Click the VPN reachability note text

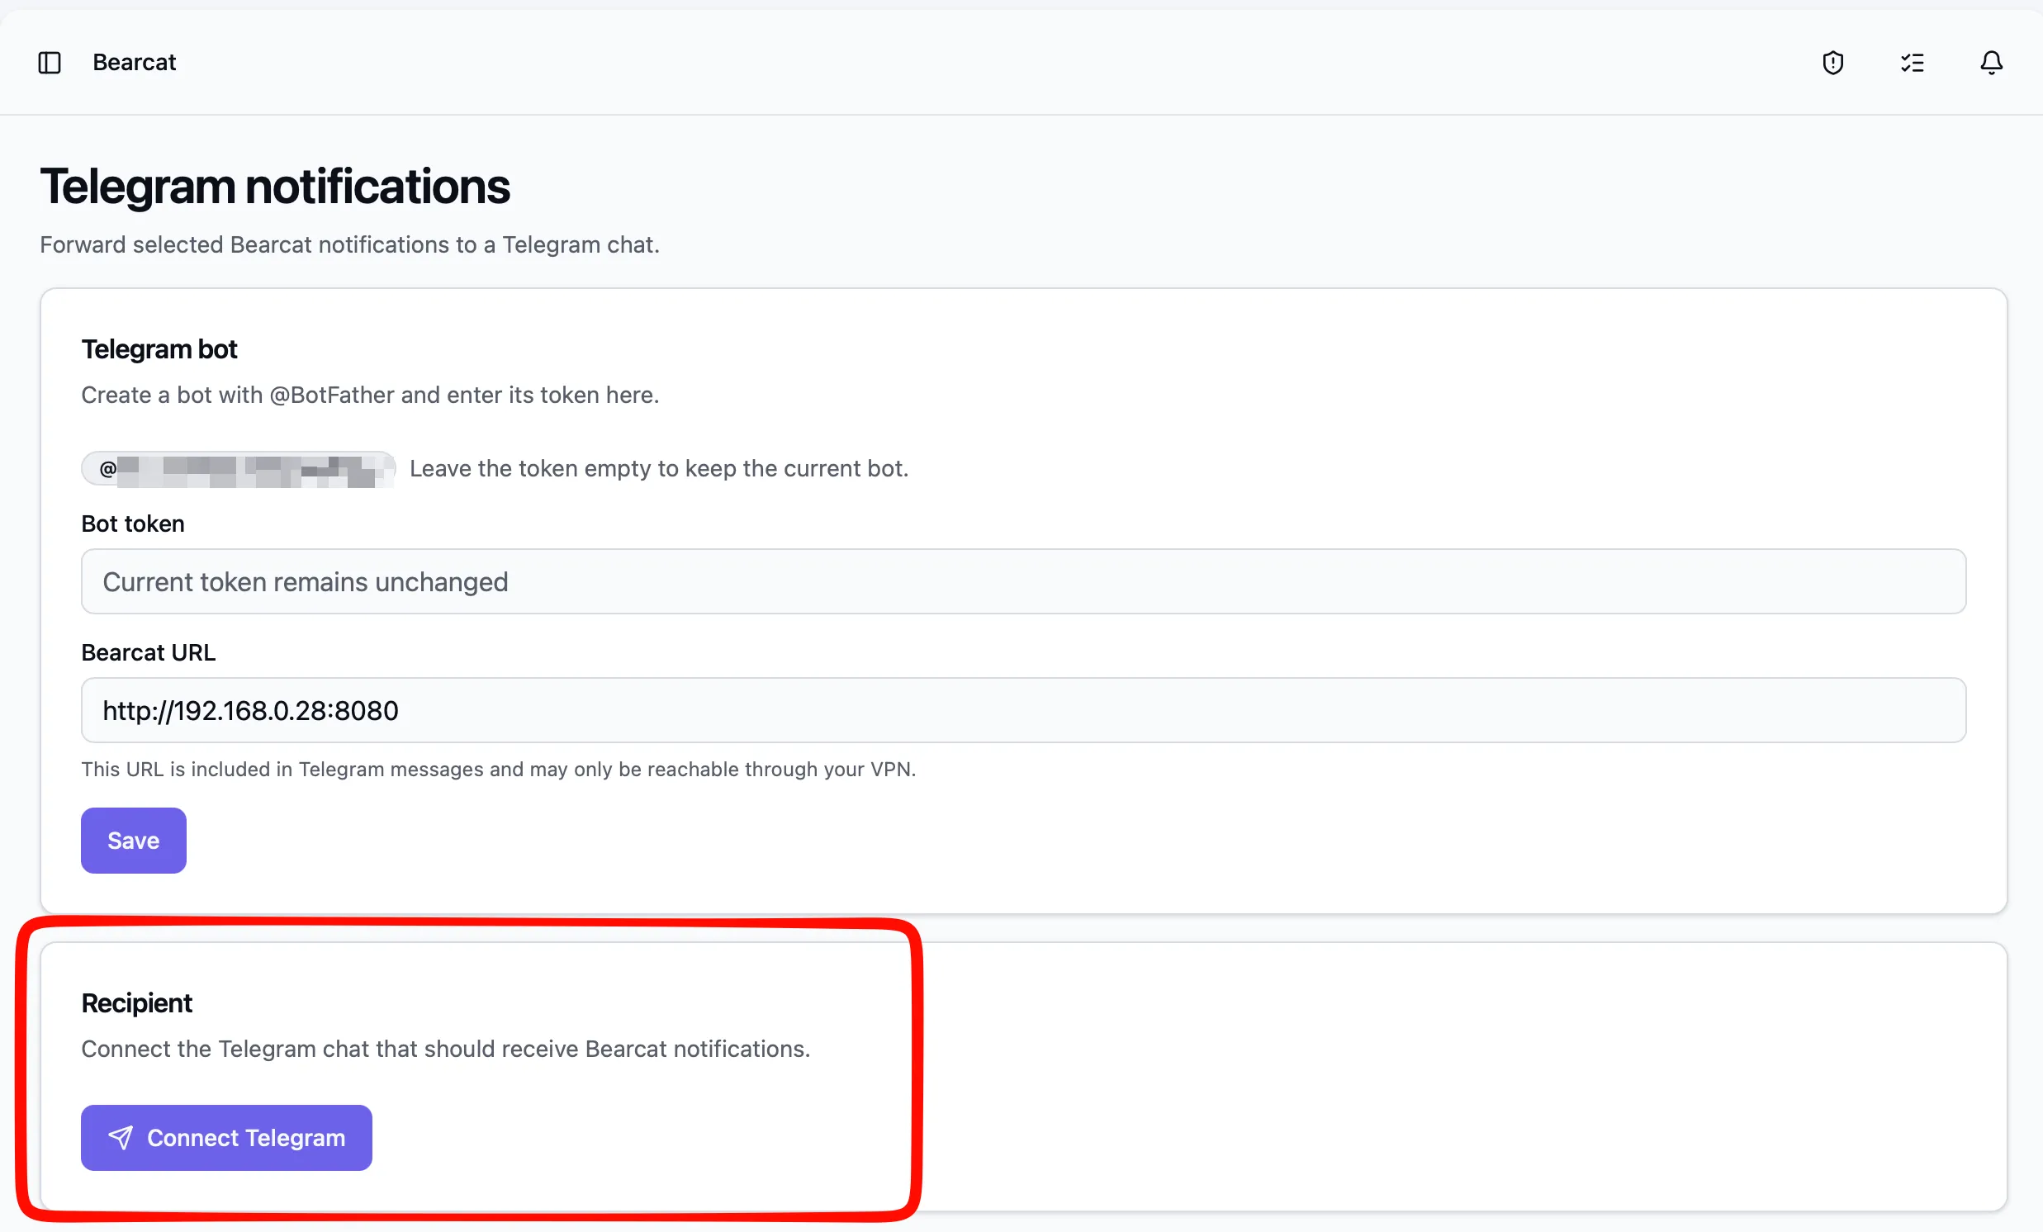click(498, 770)
